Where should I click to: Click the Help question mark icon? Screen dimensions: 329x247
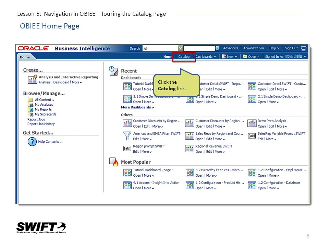pos(32,142)
